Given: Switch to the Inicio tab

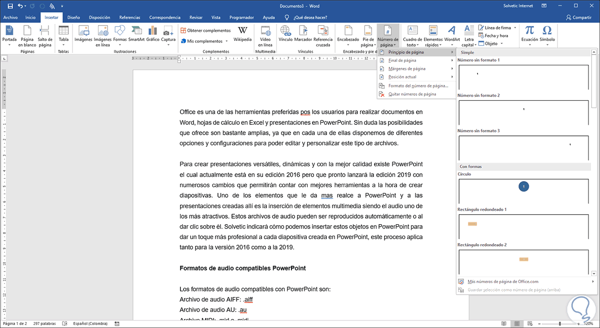Looking at the screenshot, I should coord(30,17).
